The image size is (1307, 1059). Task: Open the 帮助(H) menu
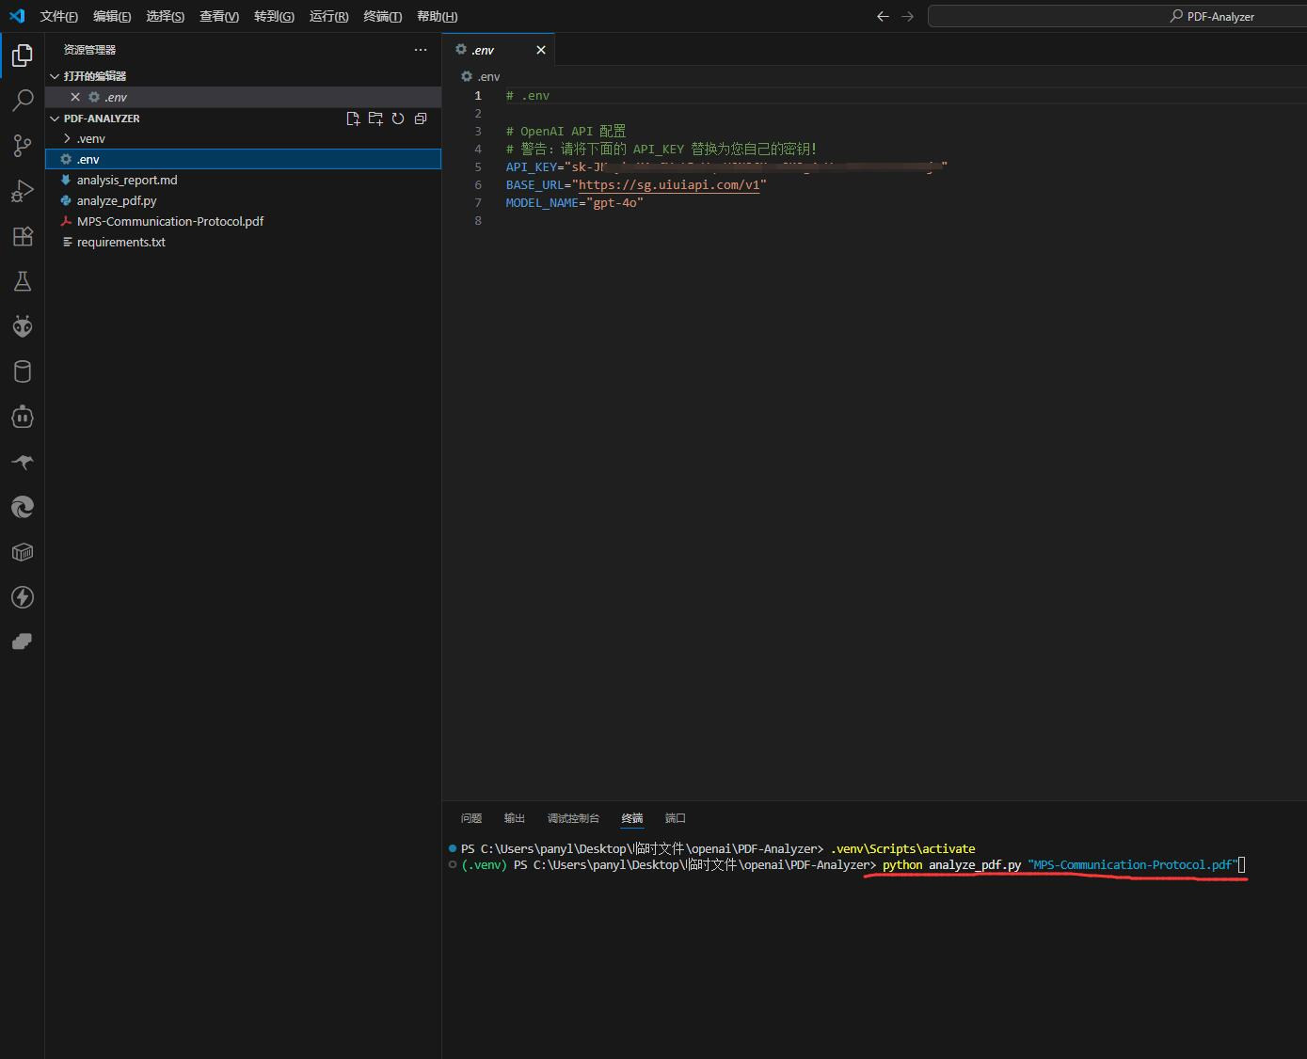point(437,16)
